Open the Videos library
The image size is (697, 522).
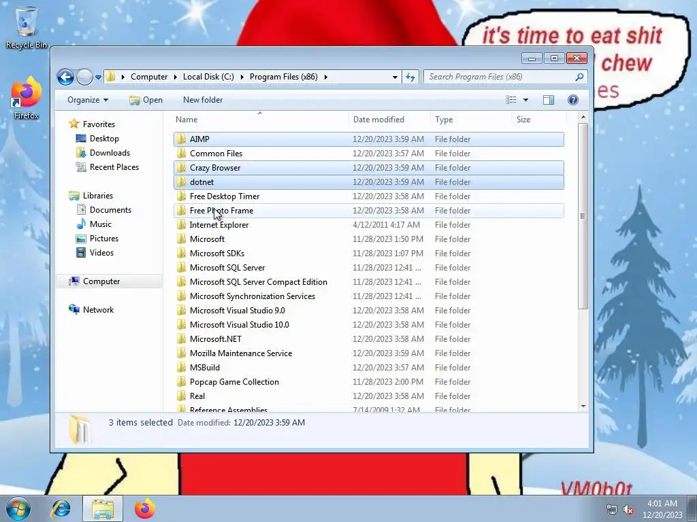tap(101, 253)
